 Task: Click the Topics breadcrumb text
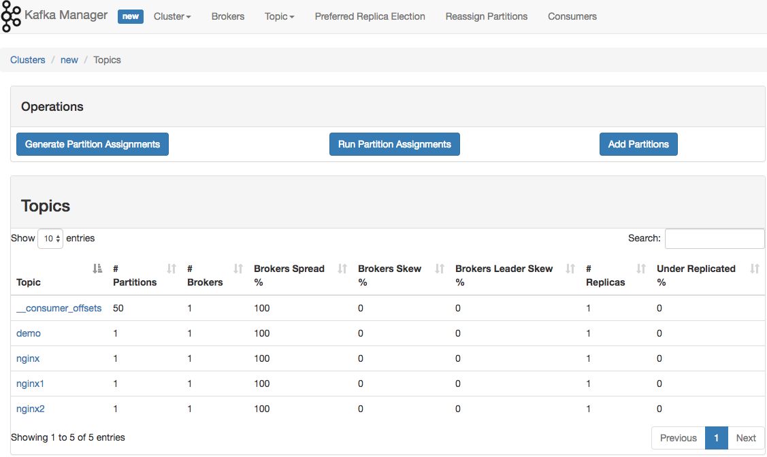107,60
